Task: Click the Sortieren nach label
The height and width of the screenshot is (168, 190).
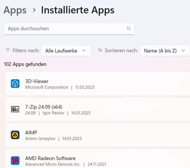Action: pyautogui.click(x=121, y=51)
